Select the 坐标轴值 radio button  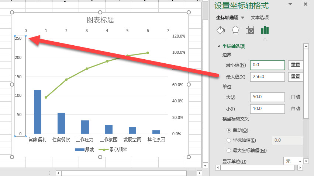[x=229, y=140]
